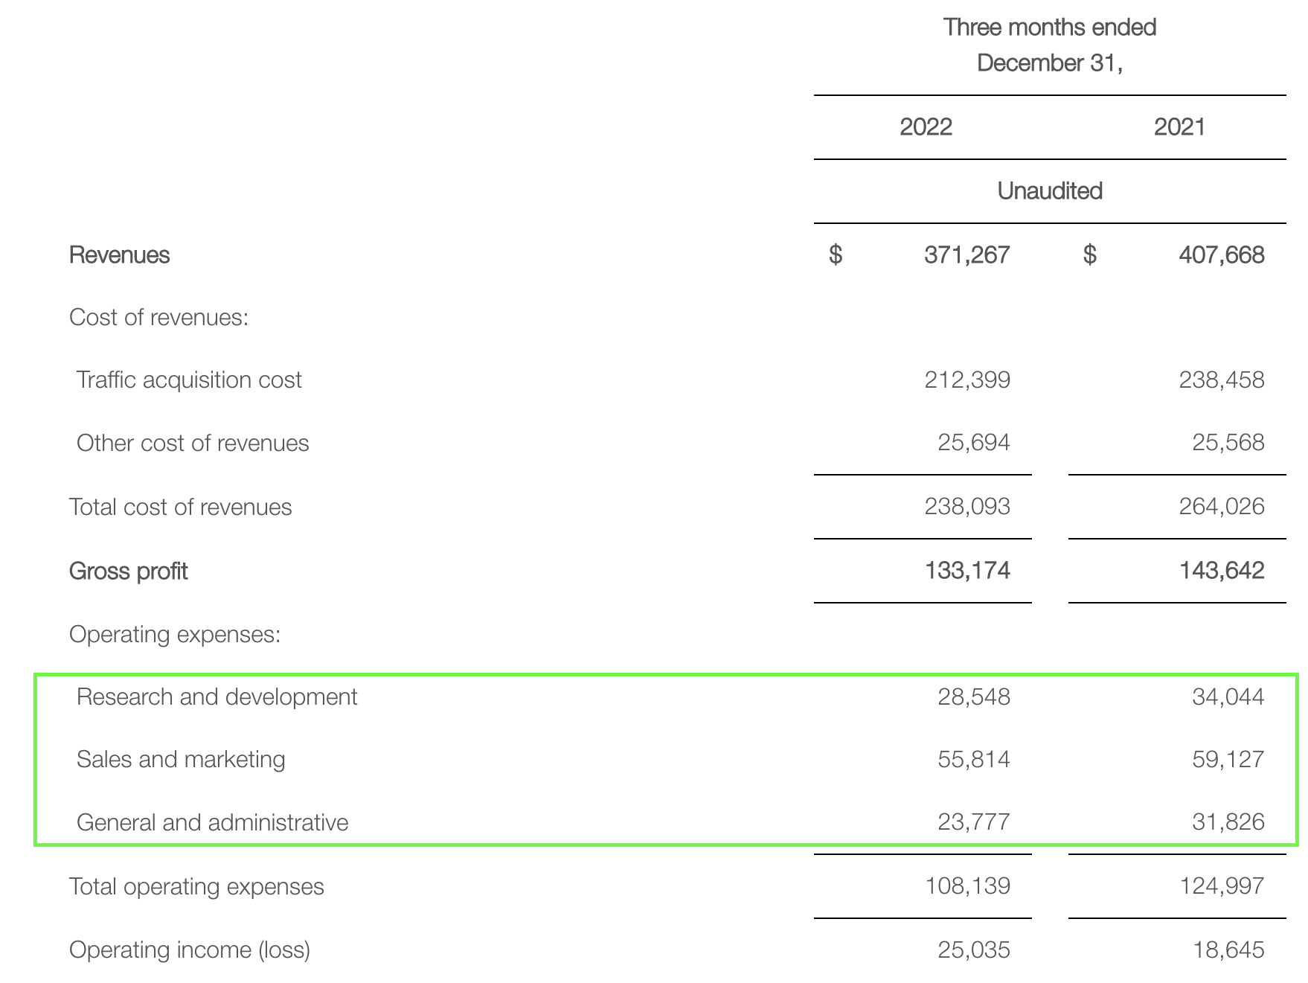Click the 'Research and development' label
Viewport: 1308px width, 983px height.
(217, 697)
